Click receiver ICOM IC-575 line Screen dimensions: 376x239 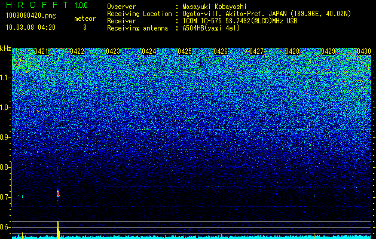coord(240,21)
